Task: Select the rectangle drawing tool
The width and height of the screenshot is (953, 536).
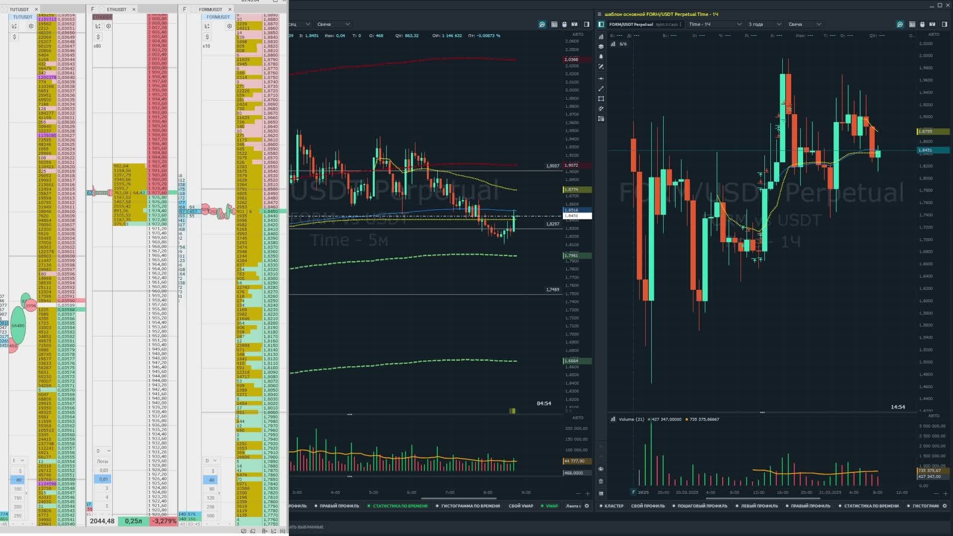Action: pos(601,99)
